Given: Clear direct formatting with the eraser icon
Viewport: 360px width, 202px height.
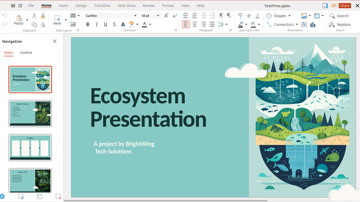Looking at the screenshot, I should pos(43,25).
